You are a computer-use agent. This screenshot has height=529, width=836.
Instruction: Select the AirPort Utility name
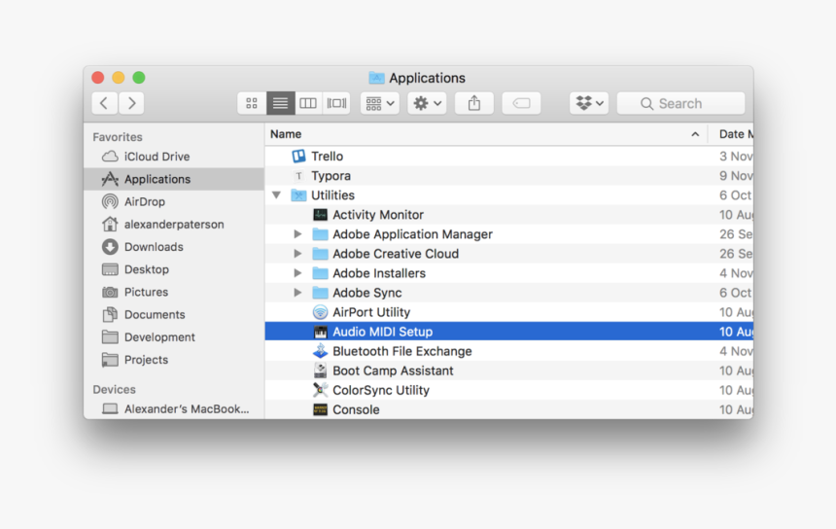(371, 312)
